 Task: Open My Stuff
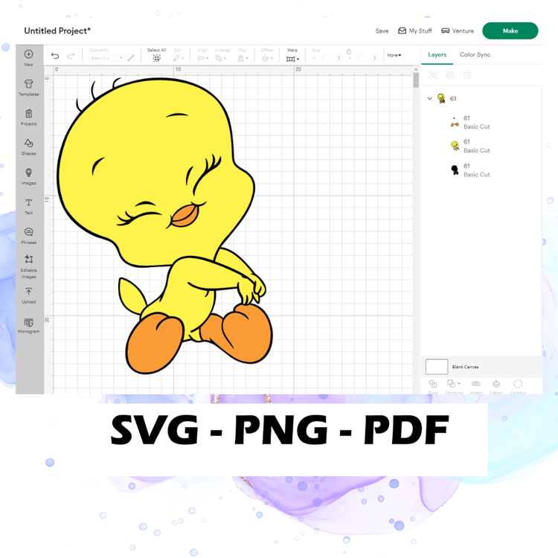click(415, 31)
